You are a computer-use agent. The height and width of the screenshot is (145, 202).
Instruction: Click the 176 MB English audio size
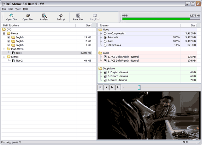(192, 57)
